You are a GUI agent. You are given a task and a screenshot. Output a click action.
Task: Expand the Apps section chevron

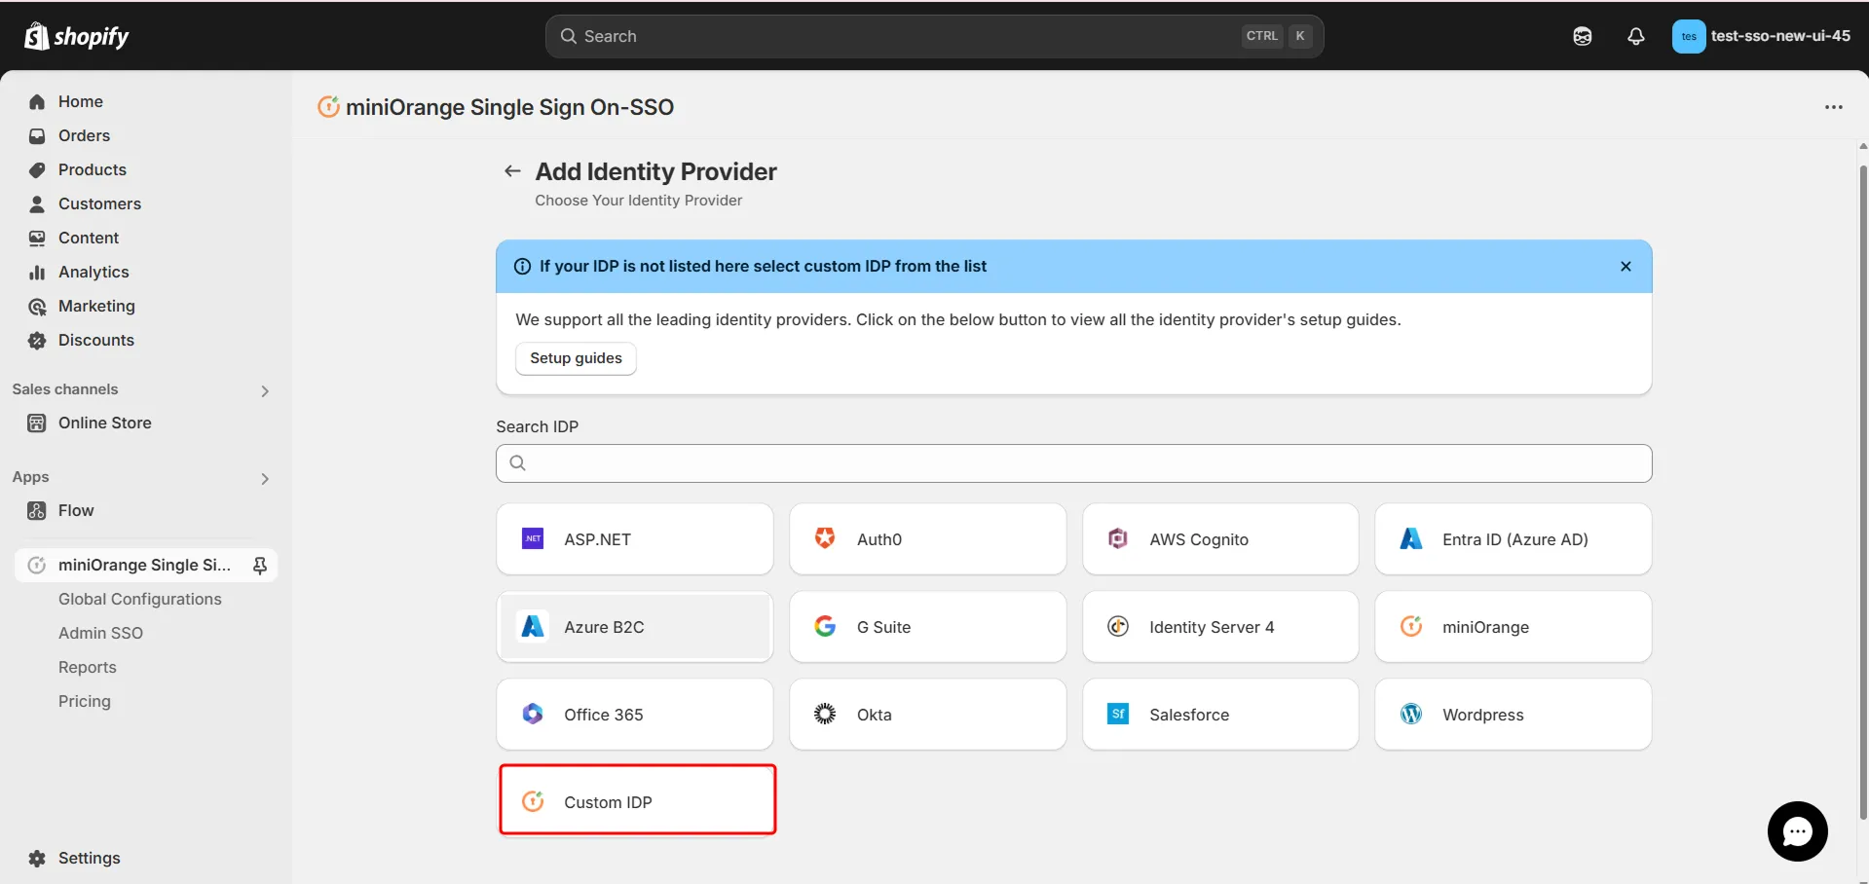[265, 479]
